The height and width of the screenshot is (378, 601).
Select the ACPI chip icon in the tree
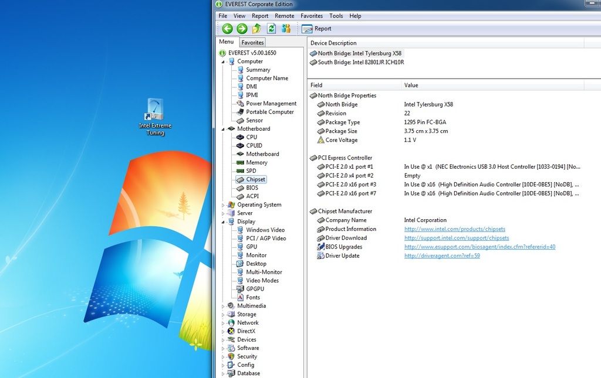(240, 196)
